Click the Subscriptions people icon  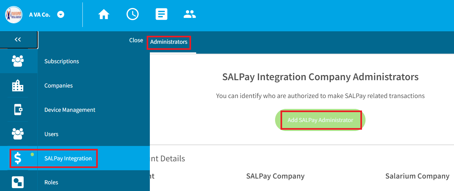18,61
